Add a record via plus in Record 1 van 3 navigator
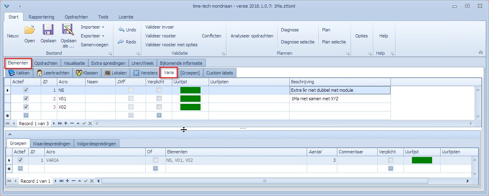Screen dimensions: 489x196 66,124
